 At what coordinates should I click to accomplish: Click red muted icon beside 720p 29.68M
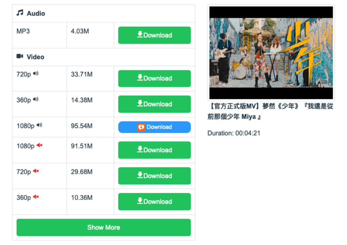pyautogui.click(x=36, y=171)
